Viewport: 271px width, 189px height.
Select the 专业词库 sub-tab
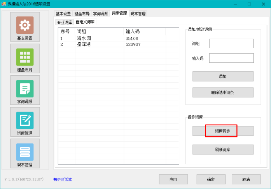click(65, 22)
